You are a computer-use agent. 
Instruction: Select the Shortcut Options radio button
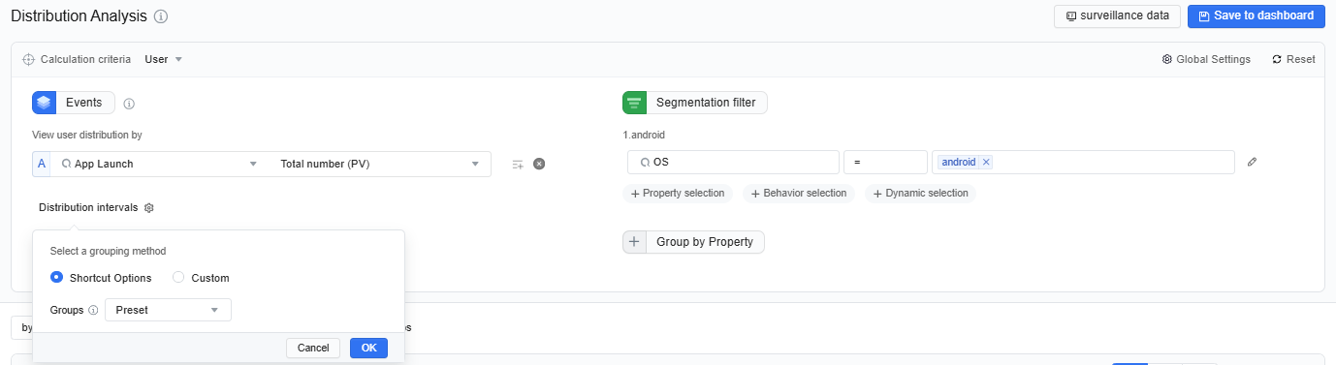pyautogui.click(x=56, y=278)
